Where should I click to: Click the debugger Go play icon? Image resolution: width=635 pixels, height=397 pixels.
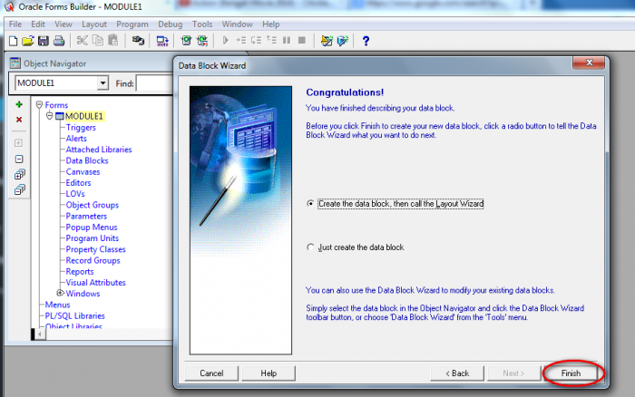226,41
